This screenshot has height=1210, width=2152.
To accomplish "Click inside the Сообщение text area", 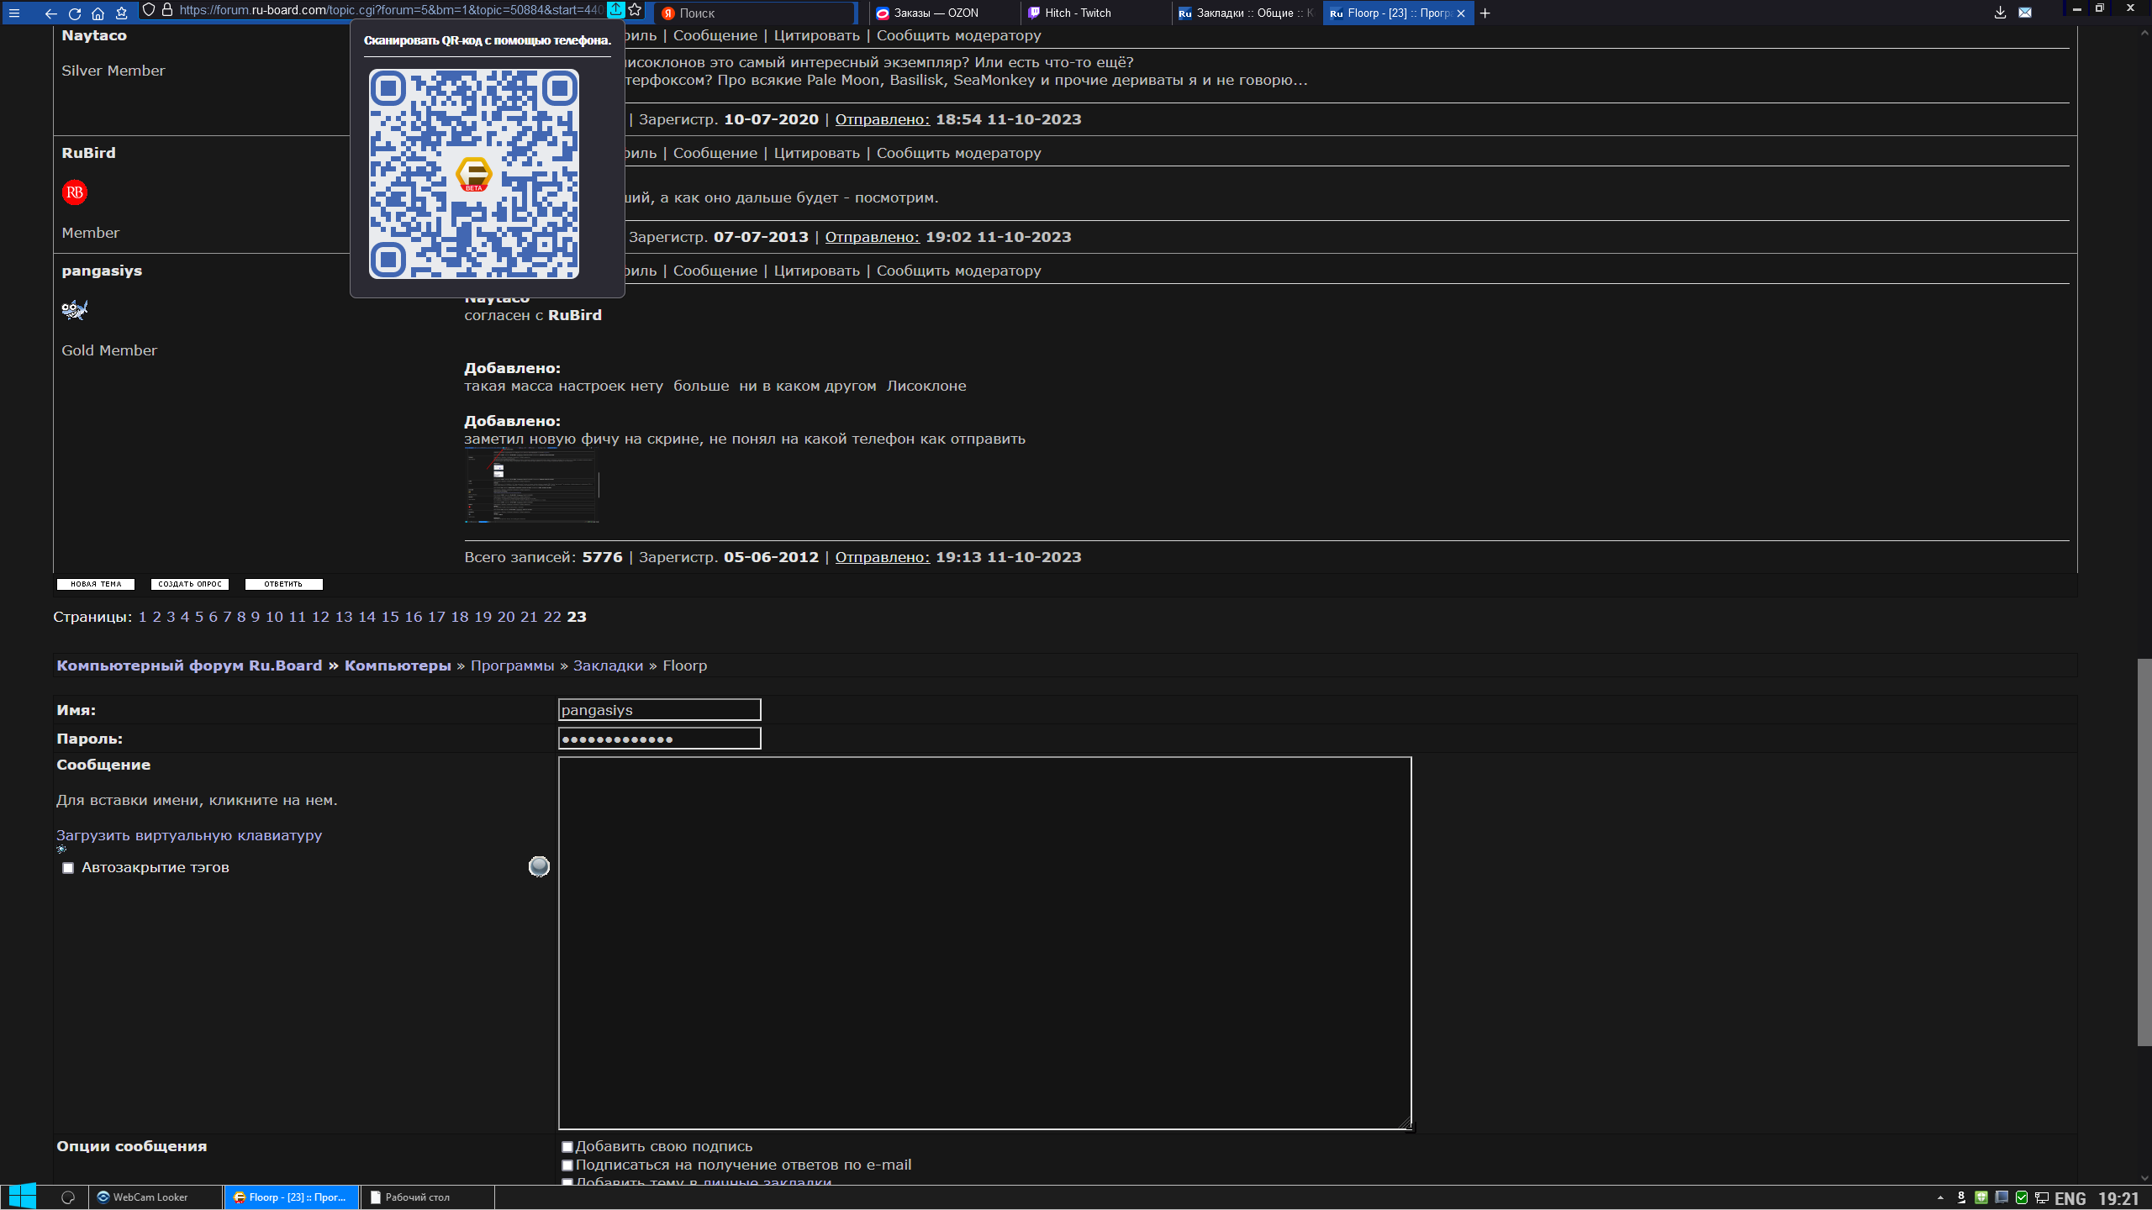I will [984, 943].
